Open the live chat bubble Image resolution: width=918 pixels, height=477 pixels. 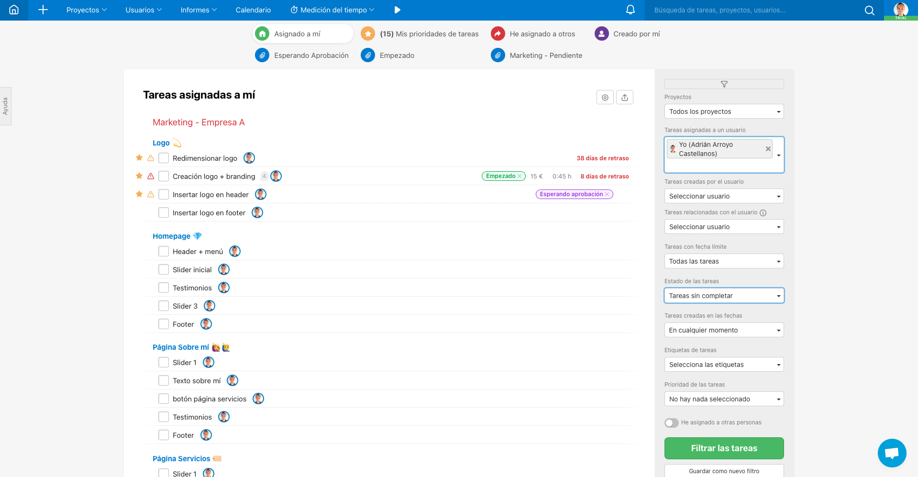892,453
